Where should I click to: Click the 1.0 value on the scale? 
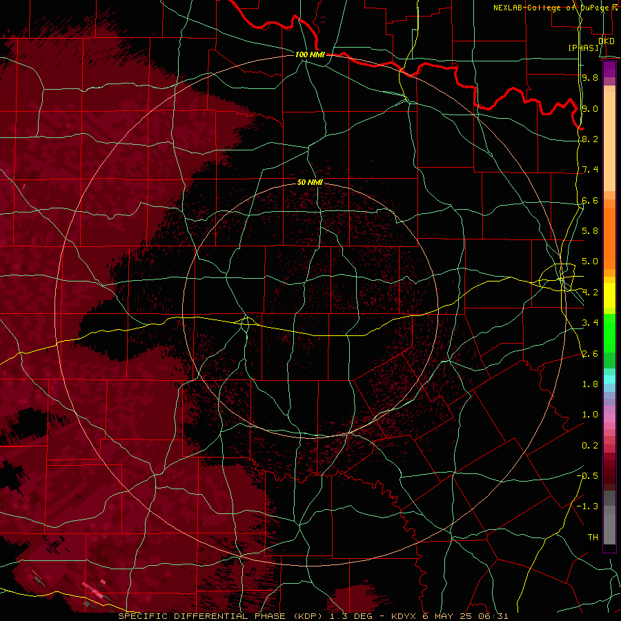[590, 415]
